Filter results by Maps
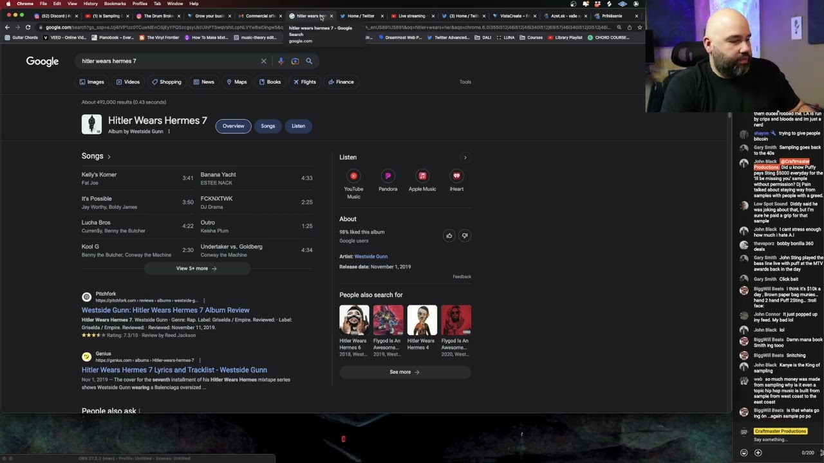 tap(236, 82)
